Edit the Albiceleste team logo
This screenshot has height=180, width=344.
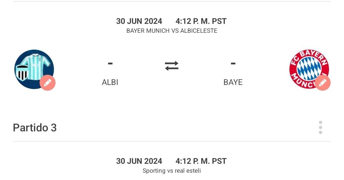[48, 83]
